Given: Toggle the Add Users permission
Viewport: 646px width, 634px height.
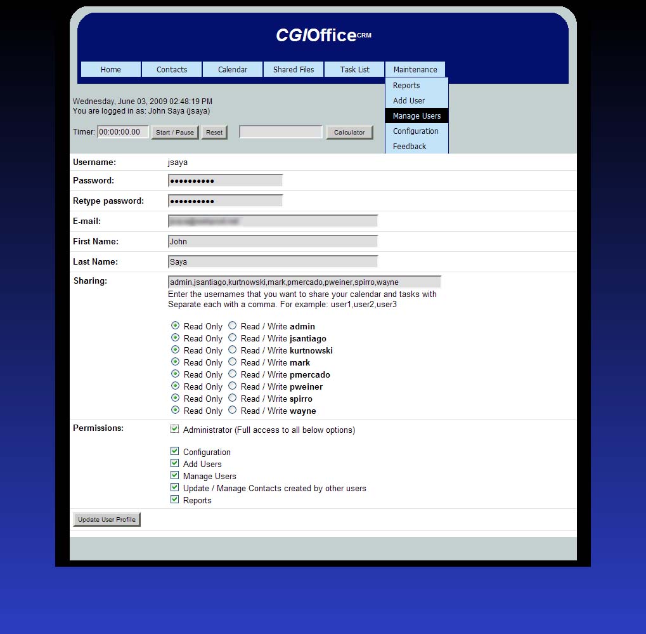Looking at the screenshot, I should click(175, 463).
